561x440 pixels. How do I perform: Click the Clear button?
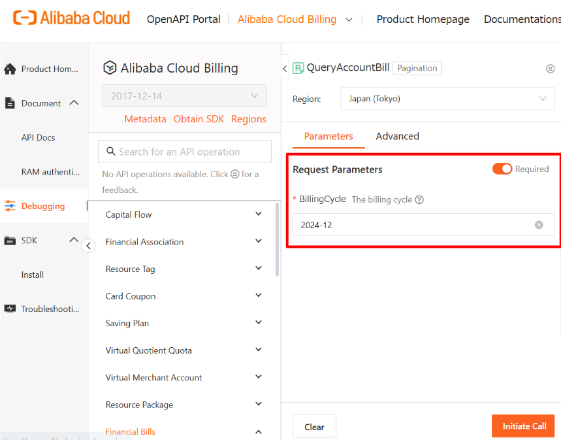tap(314, 426)
